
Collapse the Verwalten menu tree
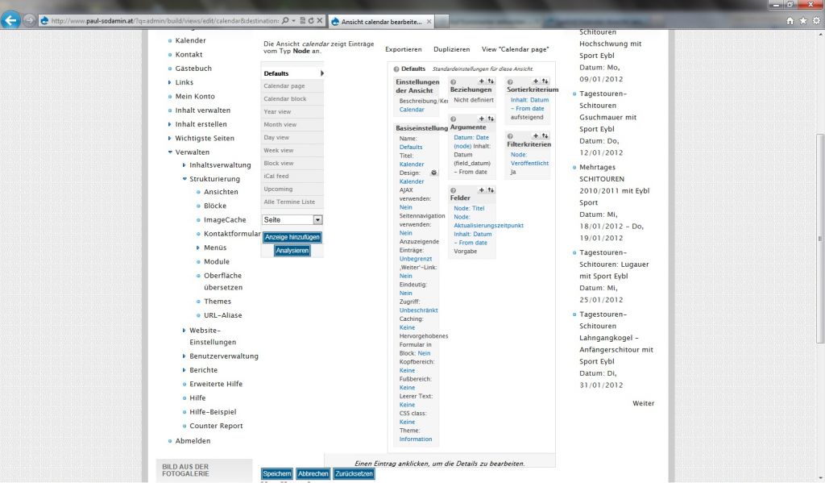[x=169, y=152]
